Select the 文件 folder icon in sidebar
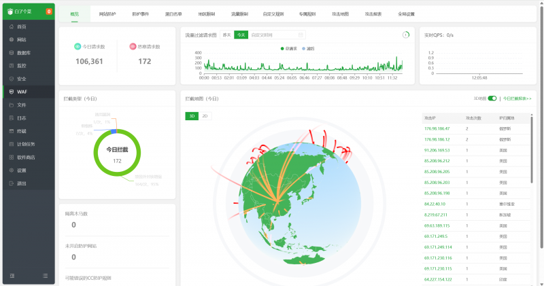 (12, 105)
